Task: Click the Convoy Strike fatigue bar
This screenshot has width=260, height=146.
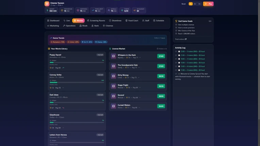Action: coord(77,83)
